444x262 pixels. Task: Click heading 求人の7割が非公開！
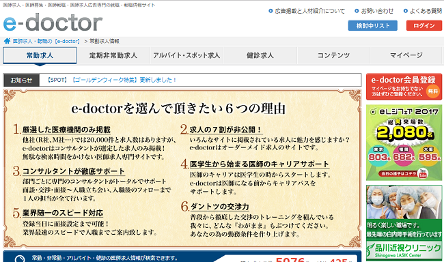pyautogui.click(x=225, y=130)
